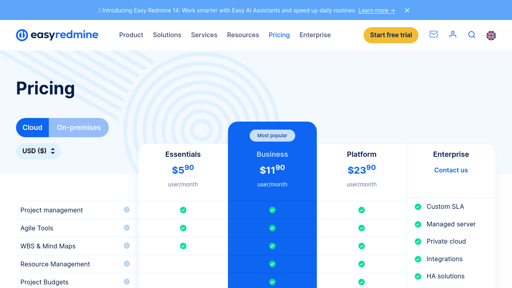Open the mail envelope icon in header
512x288 pixels.
[433, 34]
